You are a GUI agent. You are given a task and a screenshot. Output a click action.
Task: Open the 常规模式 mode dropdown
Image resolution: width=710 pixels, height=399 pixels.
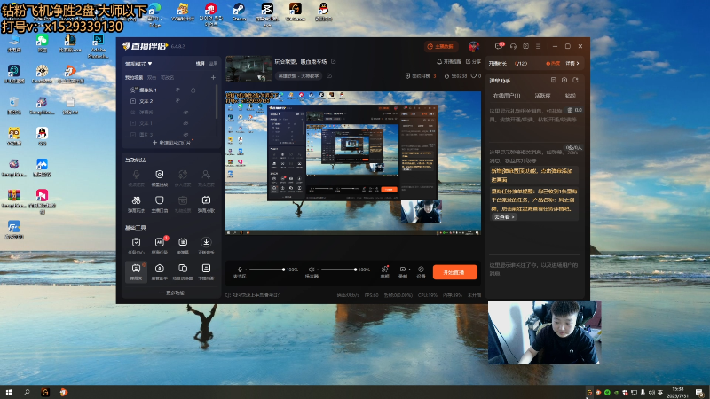point(138,64)
